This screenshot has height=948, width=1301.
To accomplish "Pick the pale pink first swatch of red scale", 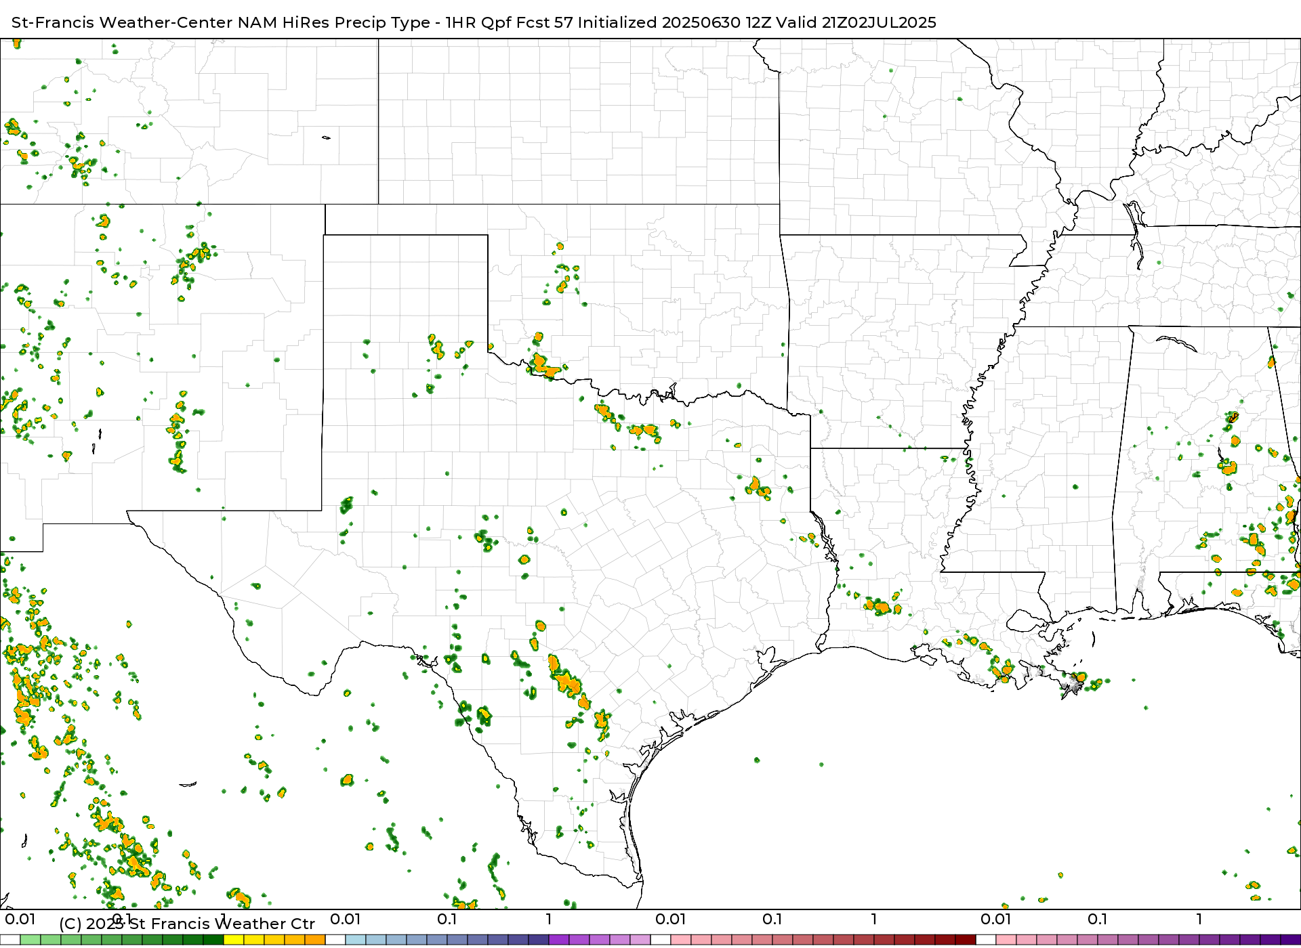I will point(681,940).
